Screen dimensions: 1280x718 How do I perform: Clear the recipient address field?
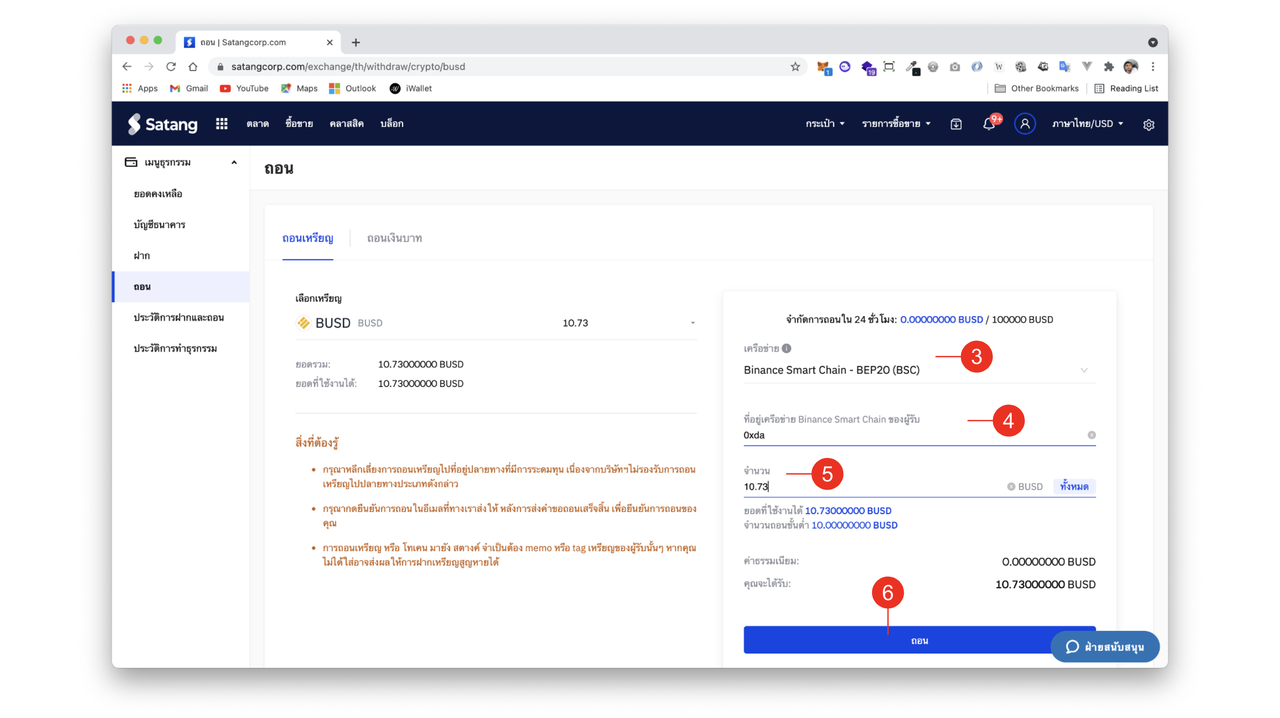click(x=1091, y=435)
